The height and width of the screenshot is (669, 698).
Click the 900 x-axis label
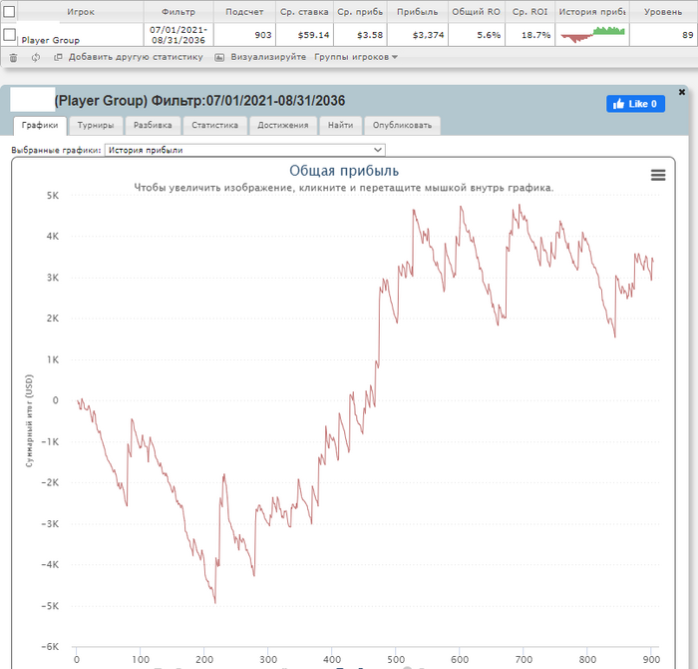651,659
